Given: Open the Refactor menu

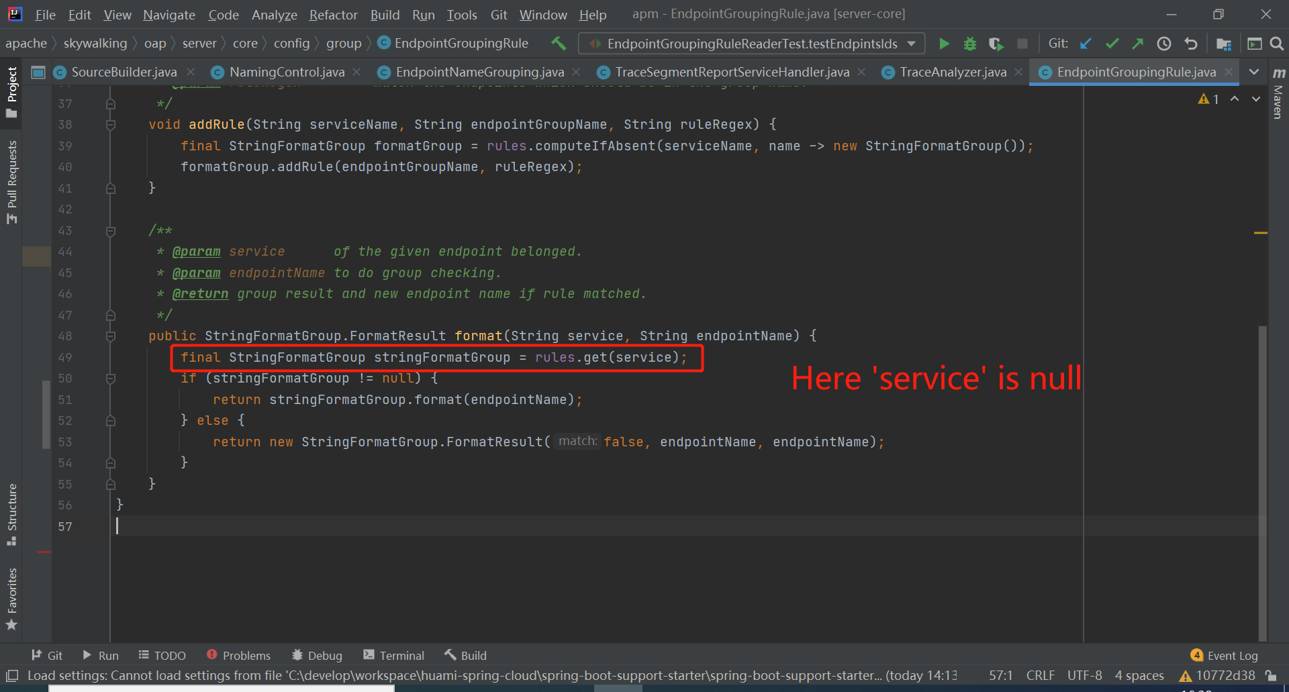Looking at the screenshot, I should (x=334, y=15).
